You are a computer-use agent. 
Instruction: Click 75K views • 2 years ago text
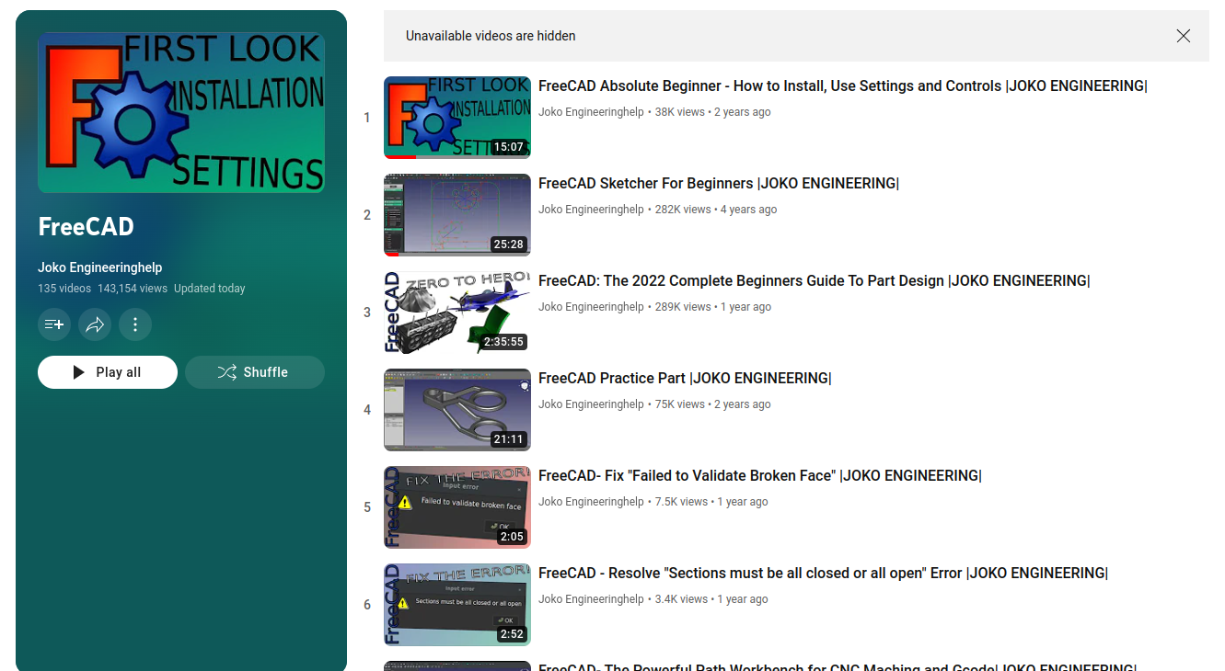click(x=713, y=404)
